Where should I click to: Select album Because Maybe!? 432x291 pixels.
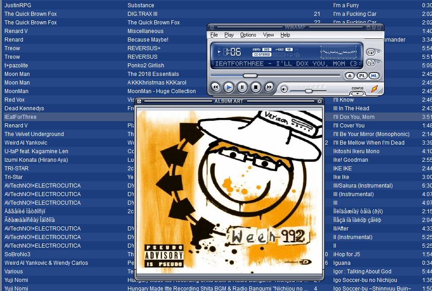pos(148,40)
